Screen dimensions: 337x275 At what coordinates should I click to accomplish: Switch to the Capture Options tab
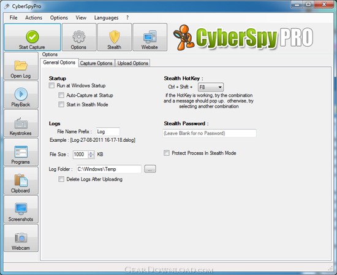pos(96,63)
